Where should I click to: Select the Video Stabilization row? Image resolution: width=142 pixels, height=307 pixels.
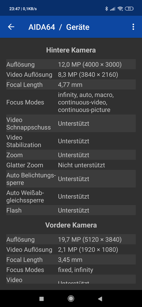point(71,141)
